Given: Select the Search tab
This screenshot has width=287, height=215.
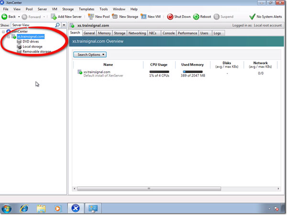Looking at the screenshot, I should point(75,32).
